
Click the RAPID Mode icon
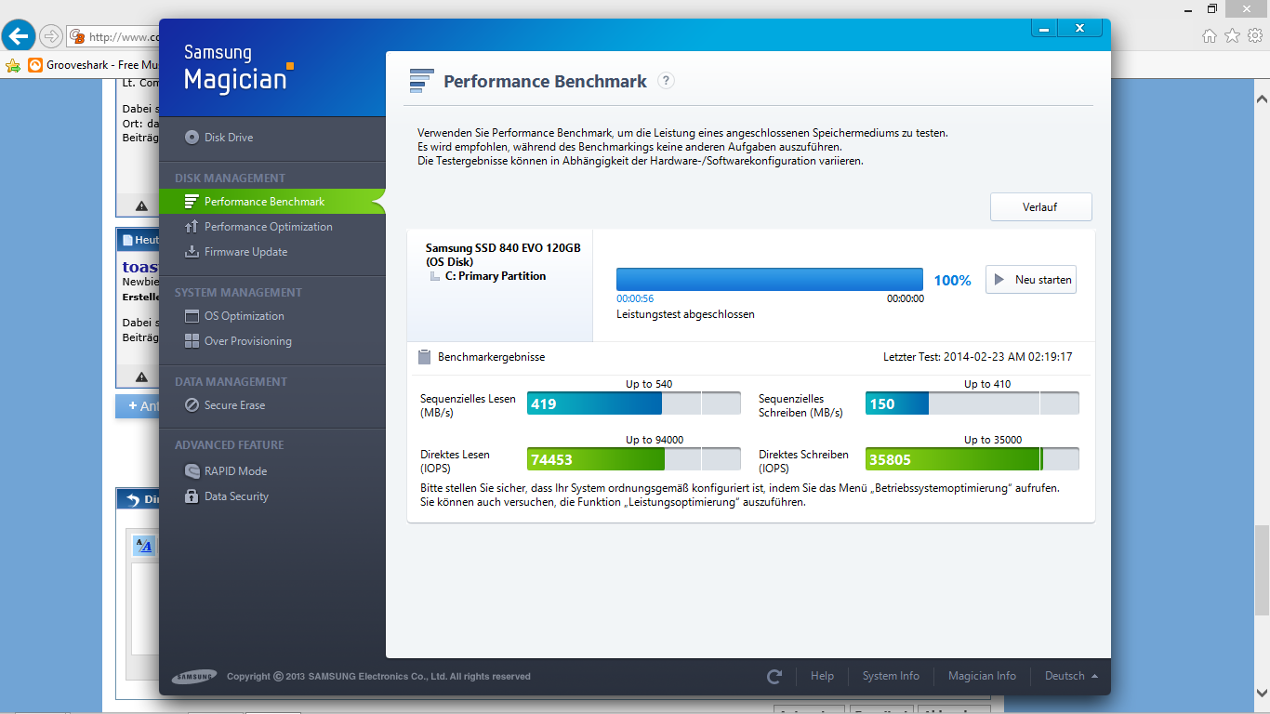(192, 471)
